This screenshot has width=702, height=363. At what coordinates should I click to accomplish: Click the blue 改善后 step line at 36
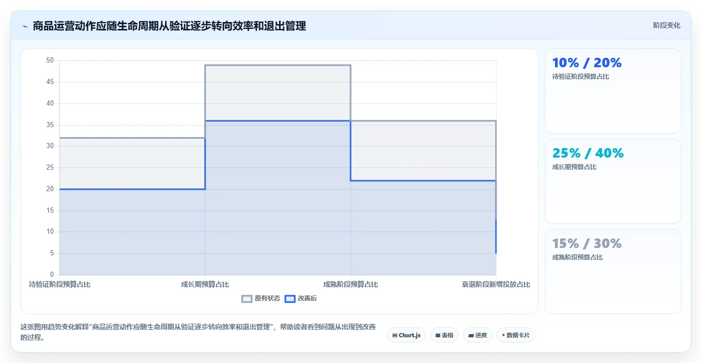(277, 121)
